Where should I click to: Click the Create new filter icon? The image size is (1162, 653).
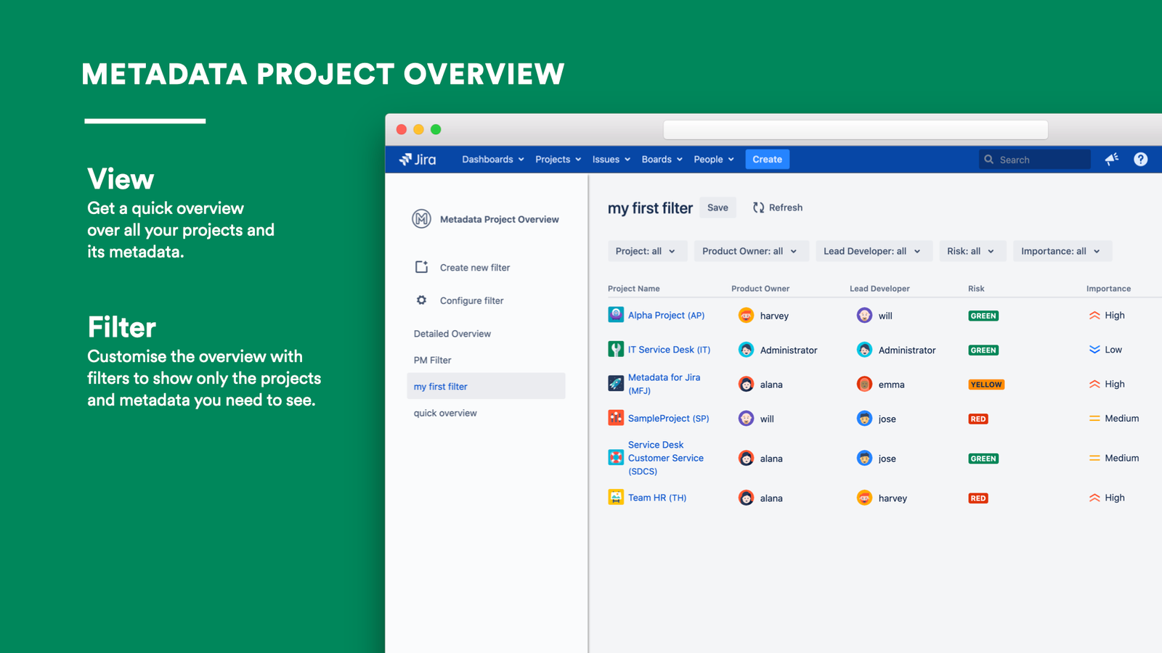coord(421,267)
